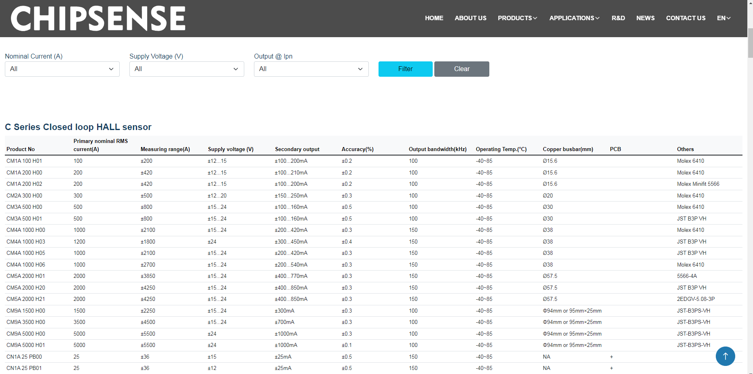Viewport: 753px width, 374px height.
Task: Click the 1200 primary nominal current cell
Action: 79,242
